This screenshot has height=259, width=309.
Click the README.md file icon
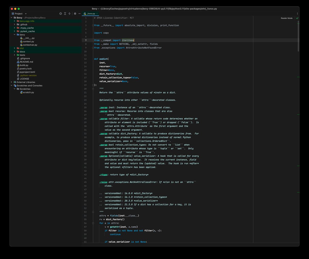18,62
